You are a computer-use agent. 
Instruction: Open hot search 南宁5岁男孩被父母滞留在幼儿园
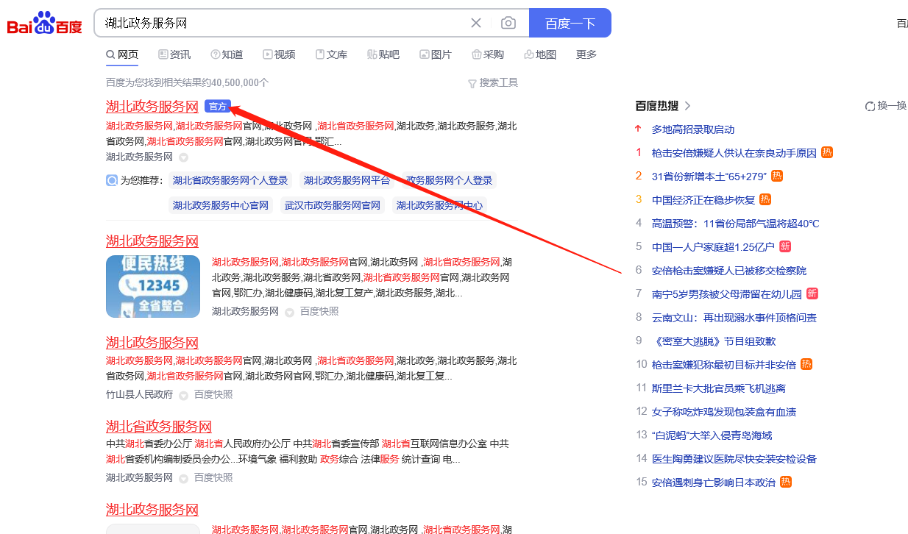coord(727,294)
